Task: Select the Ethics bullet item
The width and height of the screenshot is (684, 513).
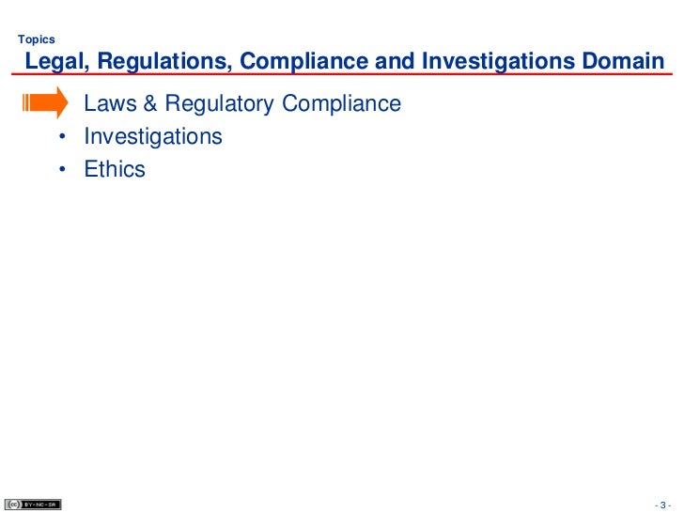Action: click(x=115, y=169)
